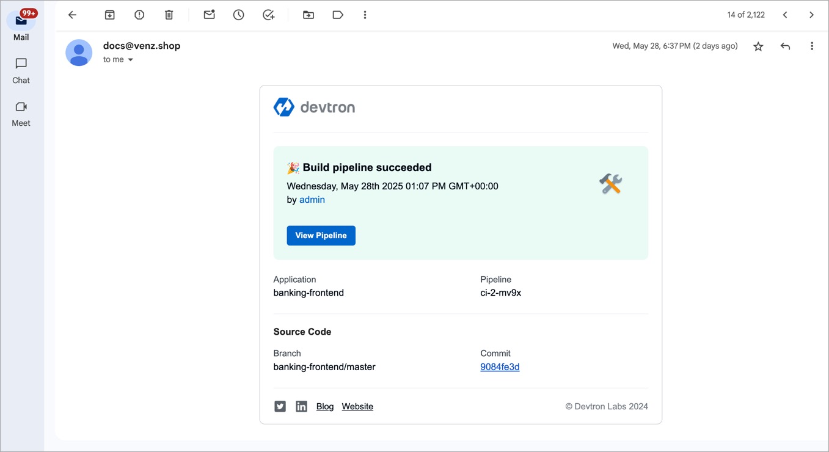Click the View Pipeline button
Viewport: 829px width, 452px height.
pyautogui.click(x=321, y=236)
